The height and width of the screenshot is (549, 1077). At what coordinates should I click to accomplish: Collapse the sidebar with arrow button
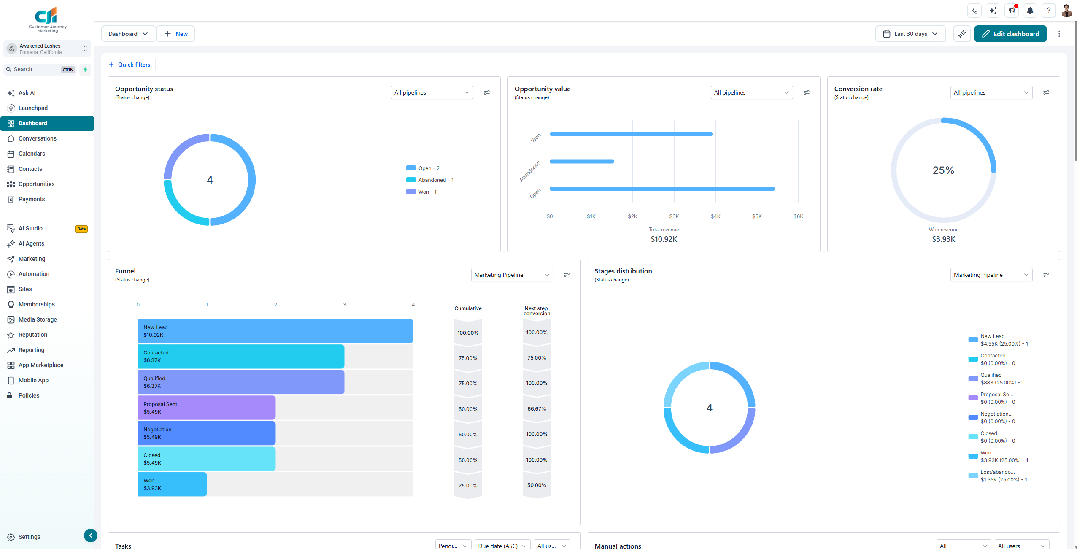tap(91, 535)
